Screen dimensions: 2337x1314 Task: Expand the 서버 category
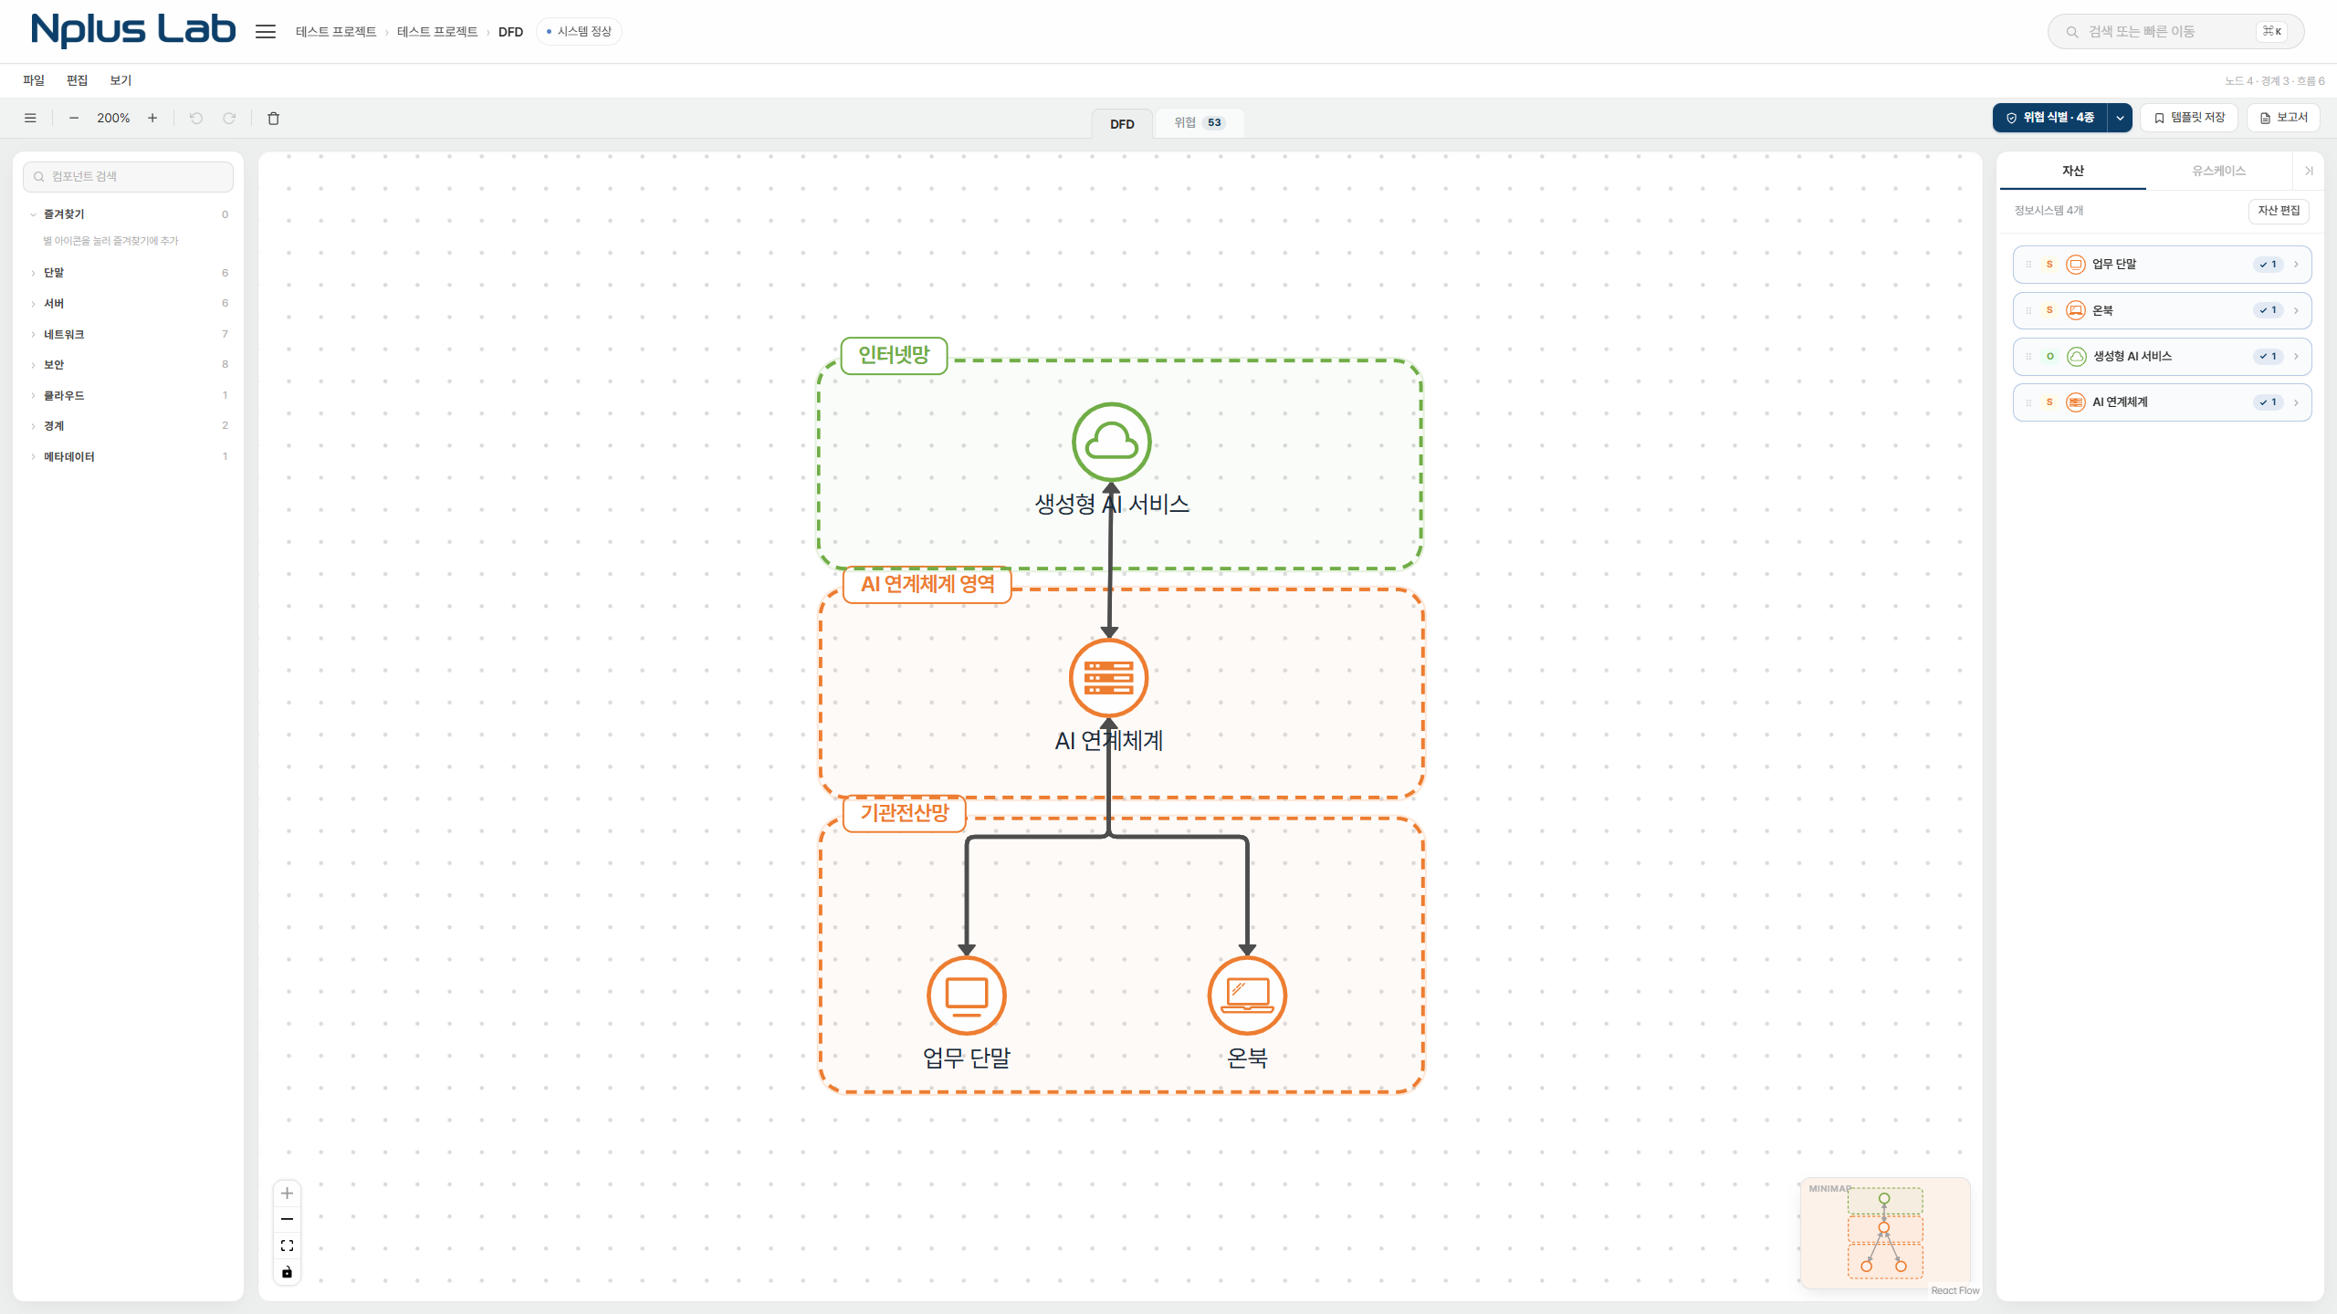coord(33,304)
